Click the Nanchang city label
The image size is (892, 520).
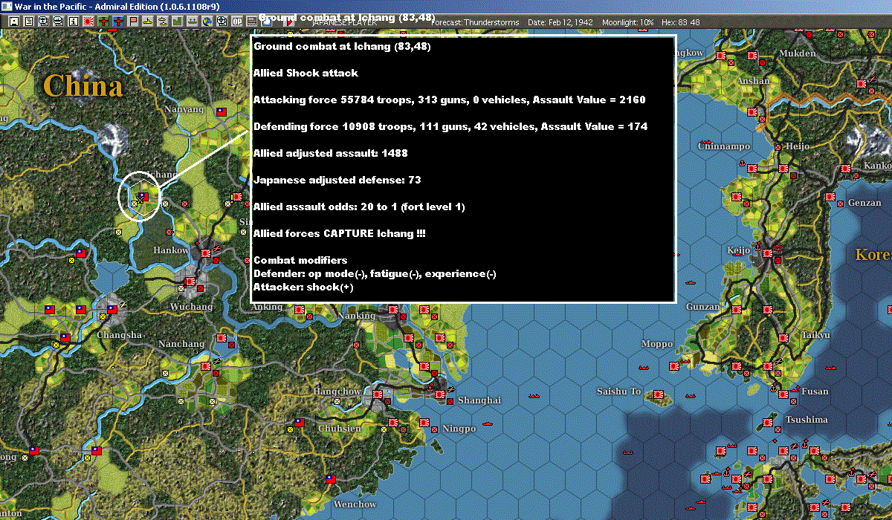(181, 344)
